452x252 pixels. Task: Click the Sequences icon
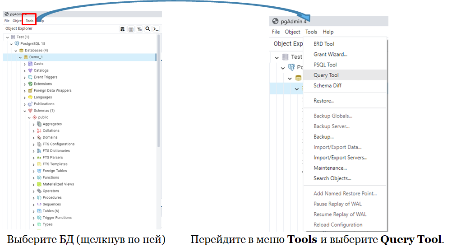(39, 205)
